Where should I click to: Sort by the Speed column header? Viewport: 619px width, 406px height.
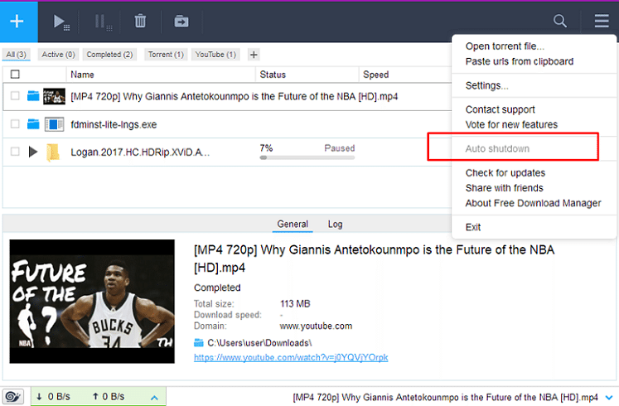(x=376, y=75)
